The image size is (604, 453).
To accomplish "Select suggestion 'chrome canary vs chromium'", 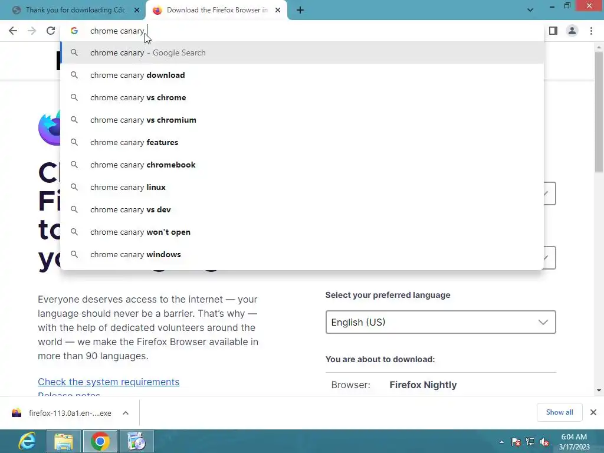I will [x=303, y=120].
